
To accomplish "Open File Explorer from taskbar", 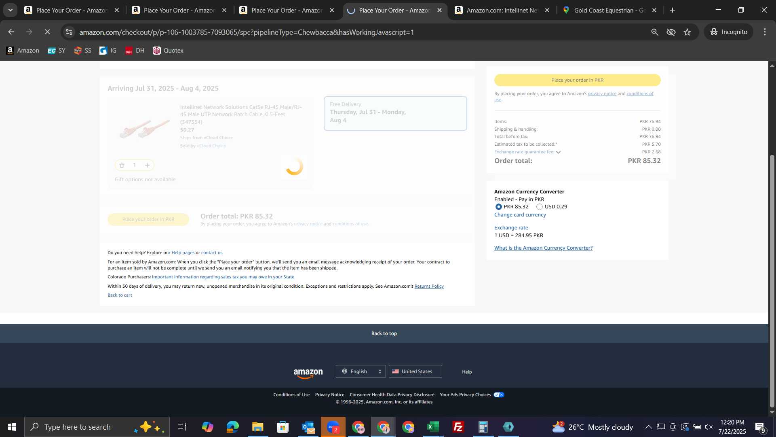I will 257,427.
